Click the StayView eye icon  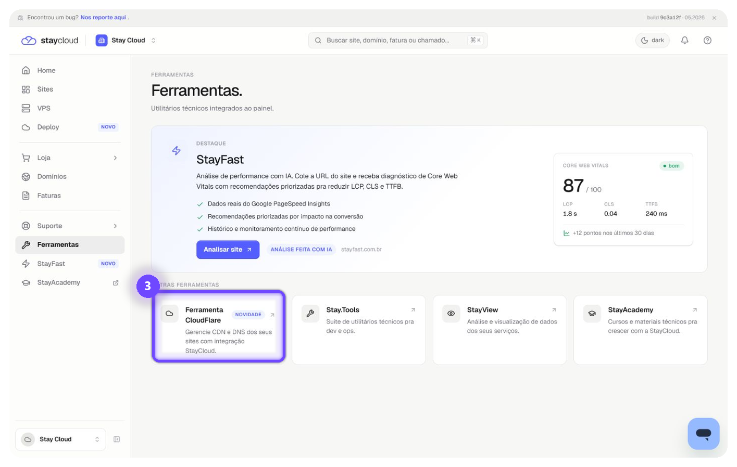coord(451,314)
